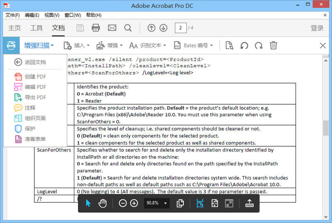Click the 登录 sign-in link

[317, 28]
